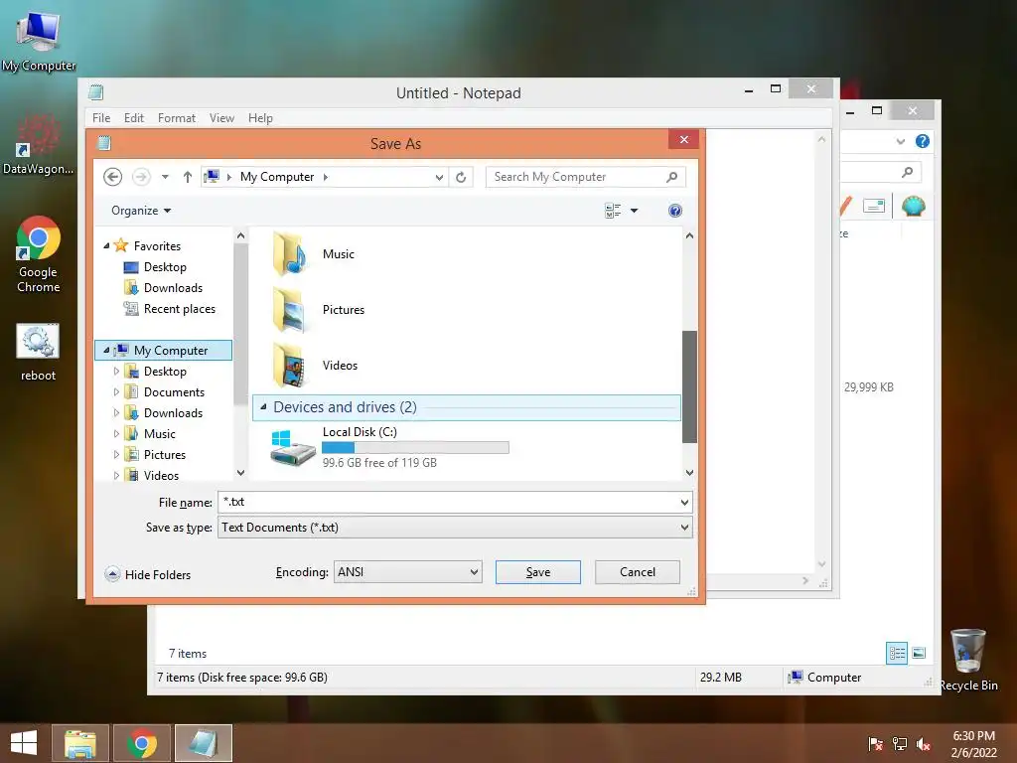Click the Local Disk (C:) usage bar
1017x763 pixels.
(415, 448)
